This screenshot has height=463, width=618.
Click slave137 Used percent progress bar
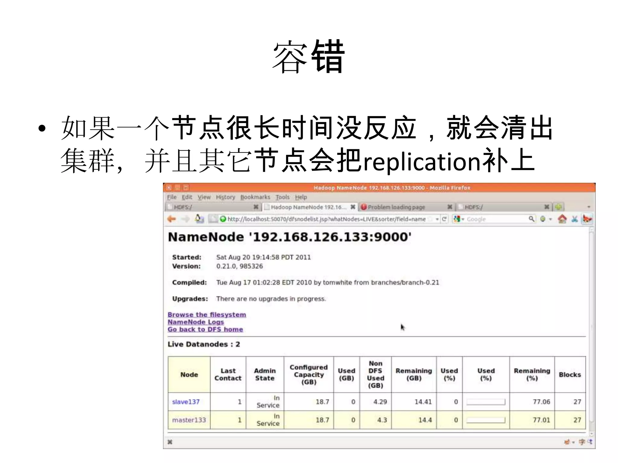pyautogui.click(x=486, y=402)
